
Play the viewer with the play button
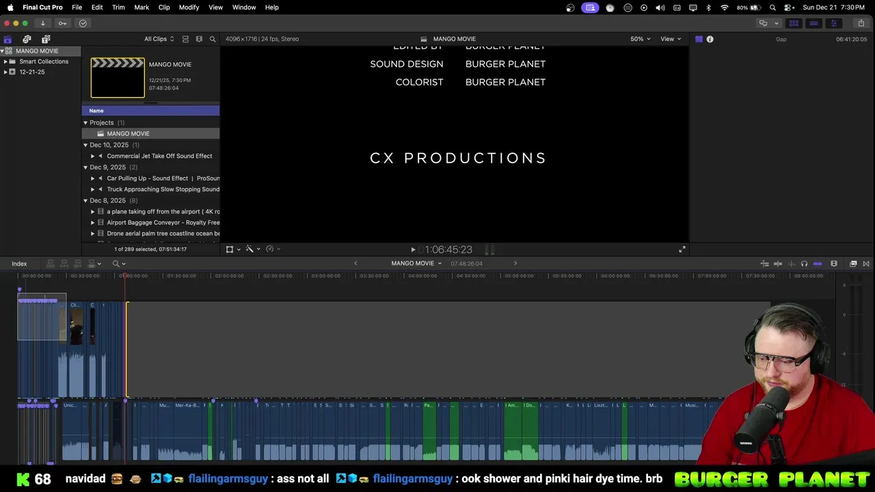(x=413, y=250)
